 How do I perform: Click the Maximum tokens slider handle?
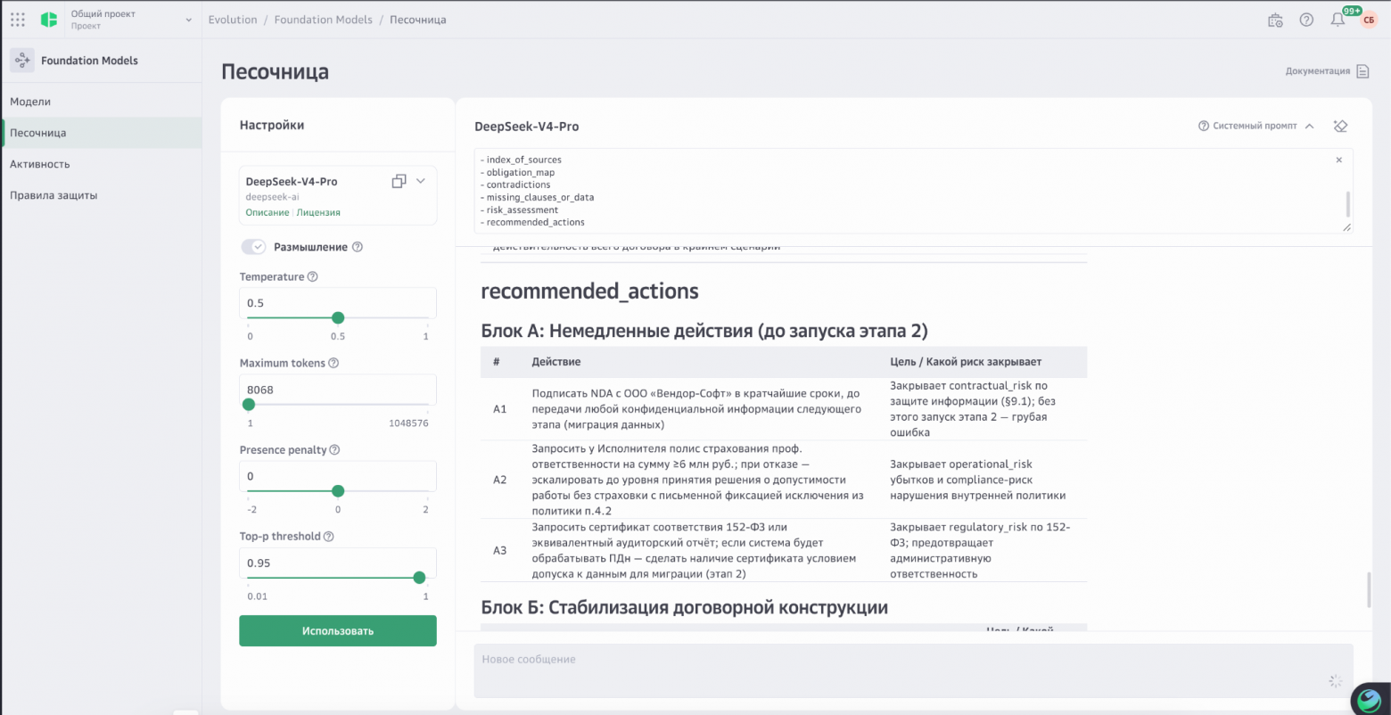[x=249, y=404]
